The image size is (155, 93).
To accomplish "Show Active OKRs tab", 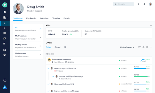I will [48, 47].
